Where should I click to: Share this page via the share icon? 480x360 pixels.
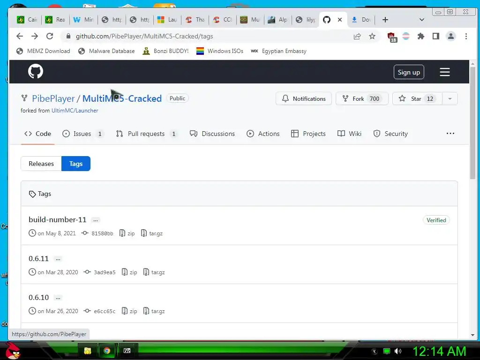357,37
